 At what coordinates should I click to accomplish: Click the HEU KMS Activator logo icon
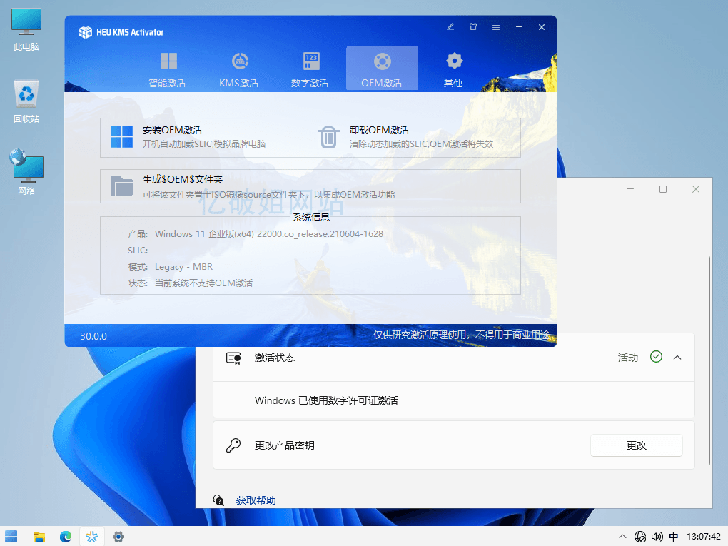point(86,32)
